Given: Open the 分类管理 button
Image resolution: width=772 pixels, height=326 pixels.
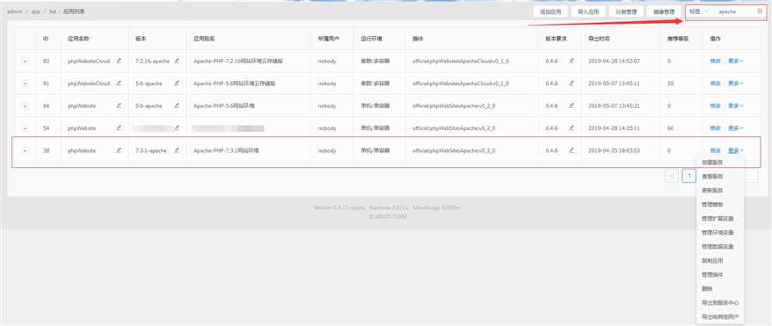Looking at the screenshot, I should pyautogui.click(x=626, y=11).
